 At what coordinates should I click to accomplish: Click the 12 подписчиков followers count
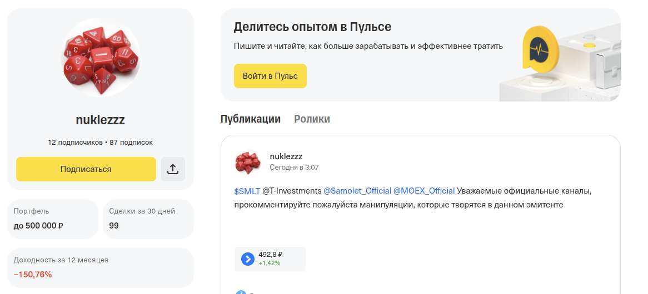coord(75,142)
